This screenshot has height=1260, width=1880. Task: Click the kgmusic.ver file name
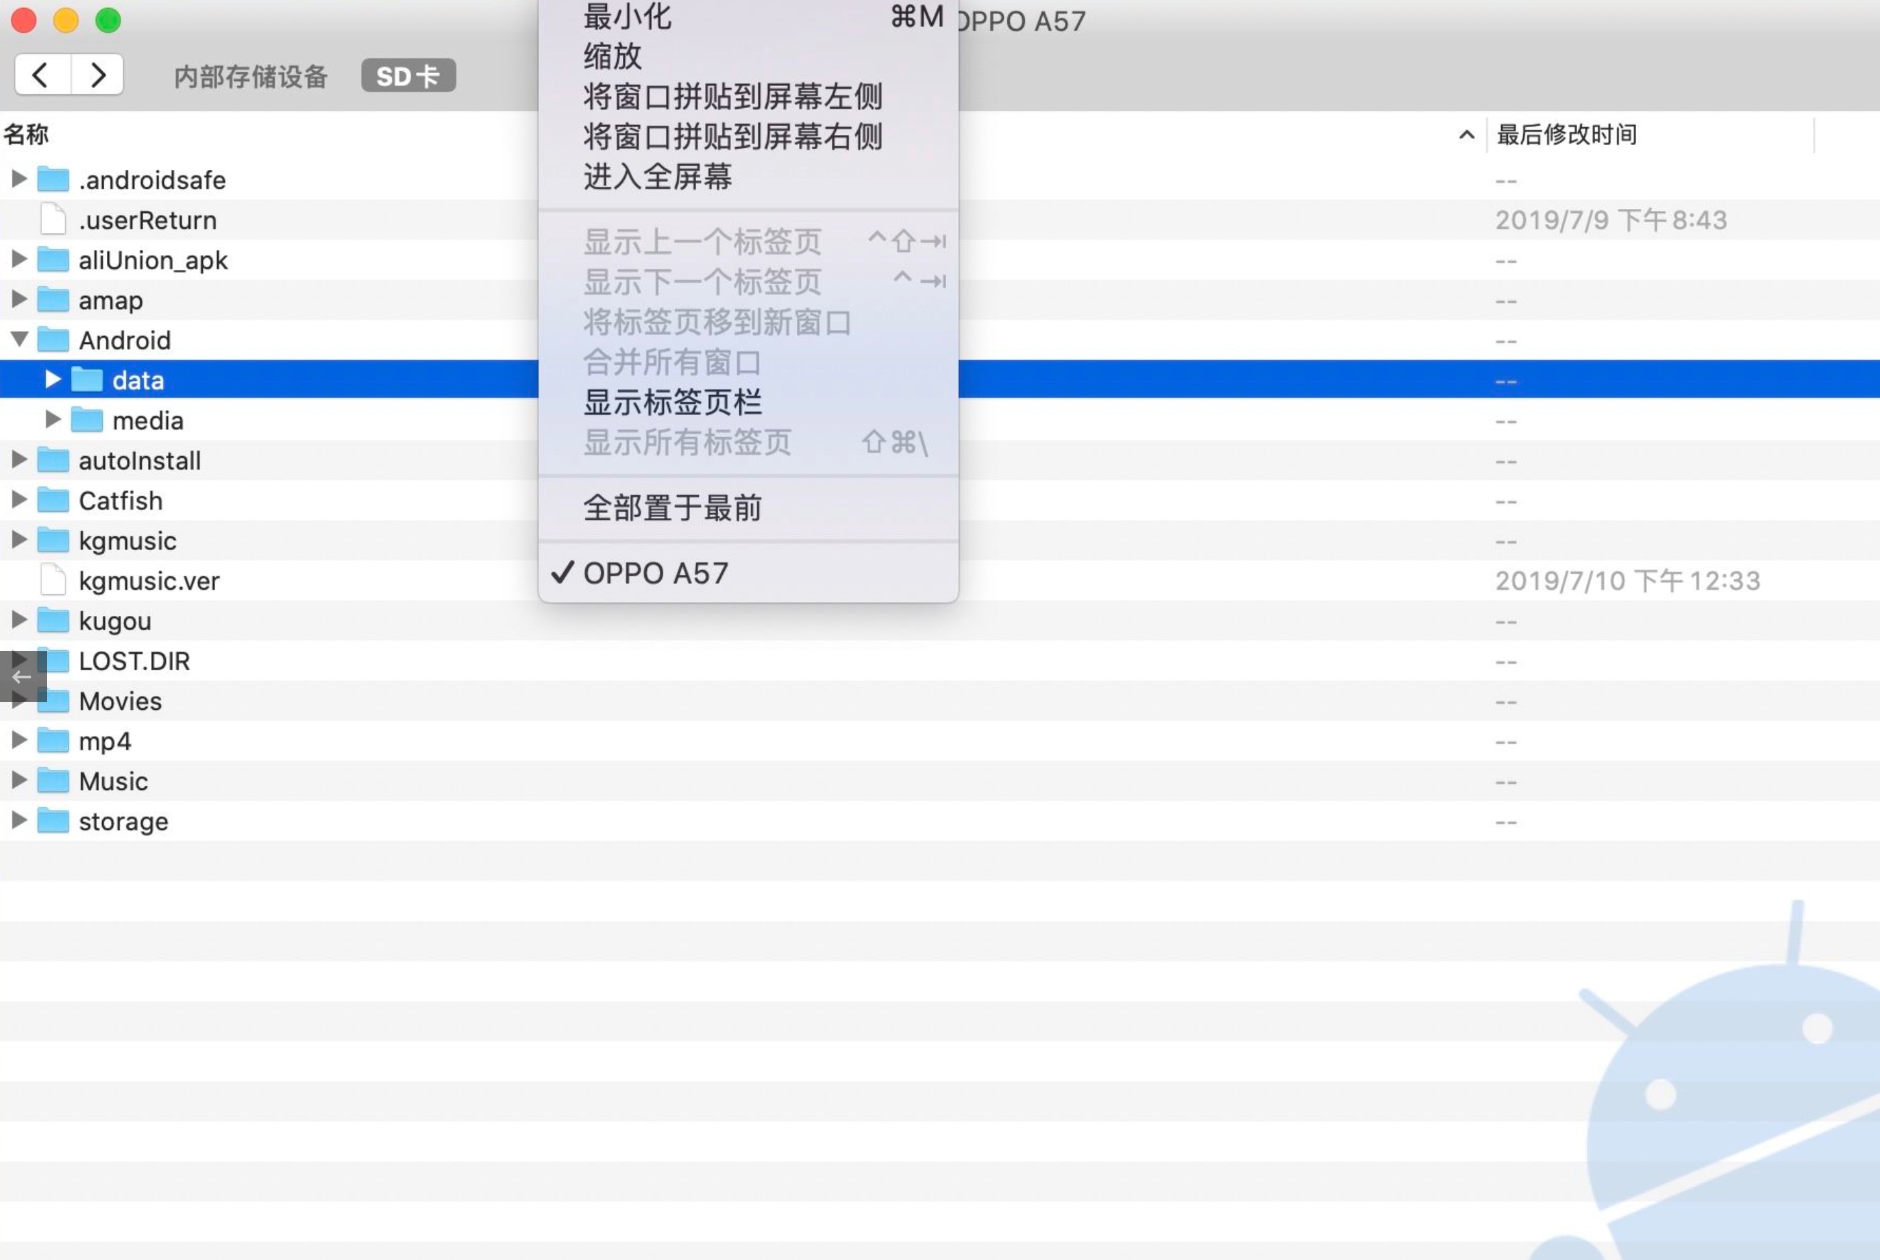point(150,580)
